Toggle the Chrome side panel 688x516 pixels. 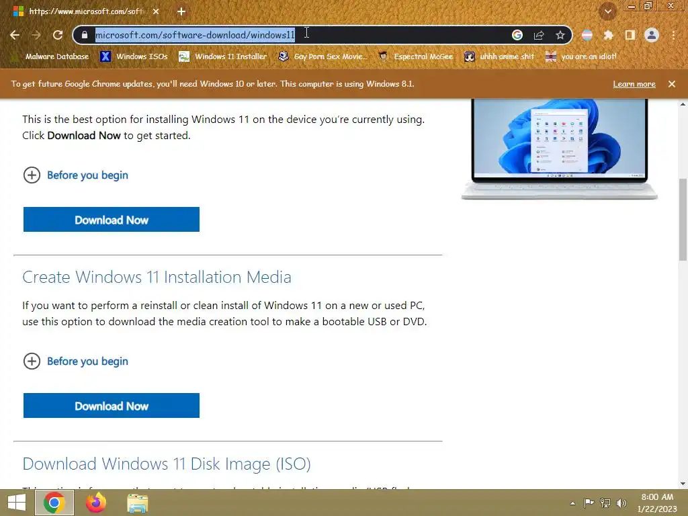[630, 35]
